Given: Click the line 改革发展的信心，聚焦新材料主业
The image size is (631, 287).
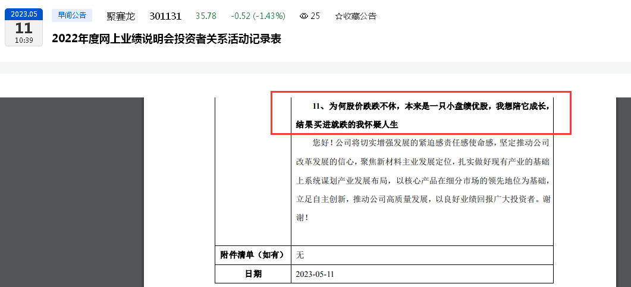Looking at the screenshot, I should (x=422, y=162).
